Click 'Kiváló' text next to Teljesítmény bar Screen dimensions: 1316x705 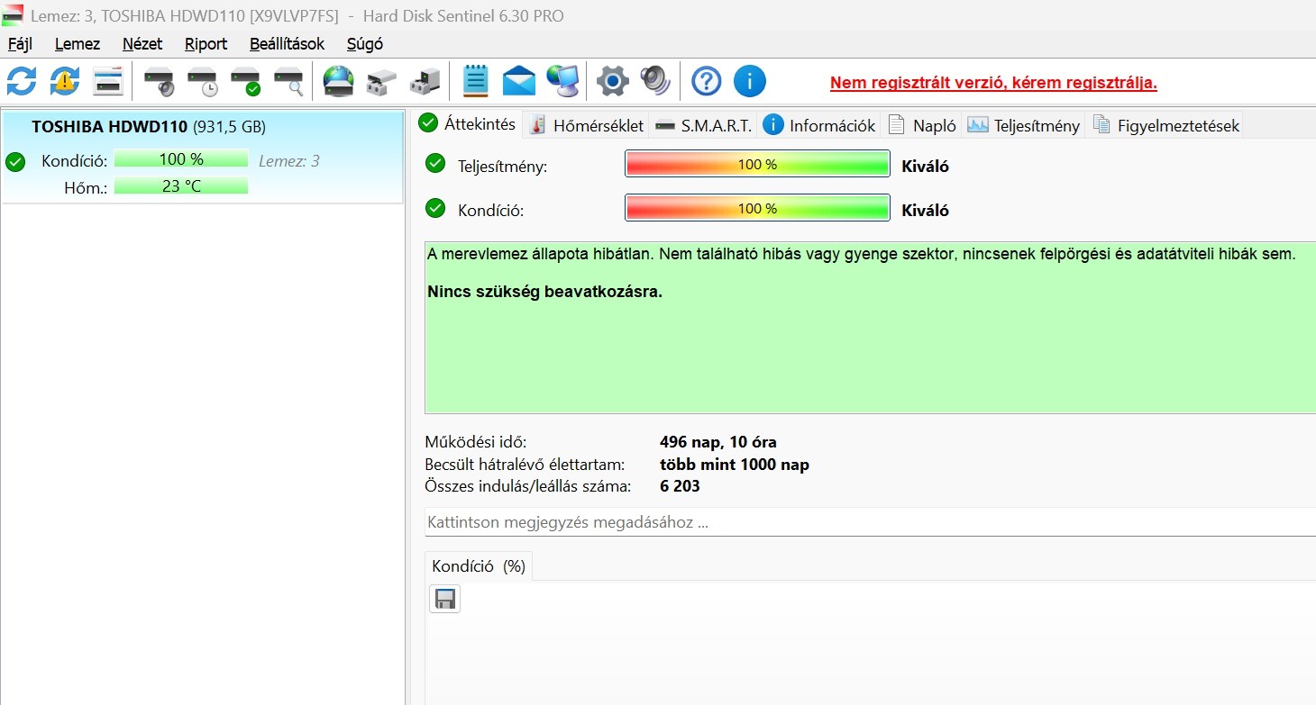pos(926,167)
